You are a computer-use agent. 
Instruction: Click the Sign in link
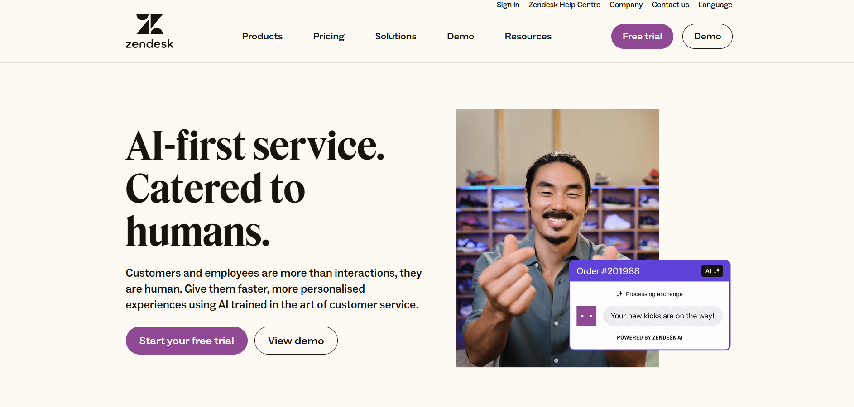tap(508, 5)
